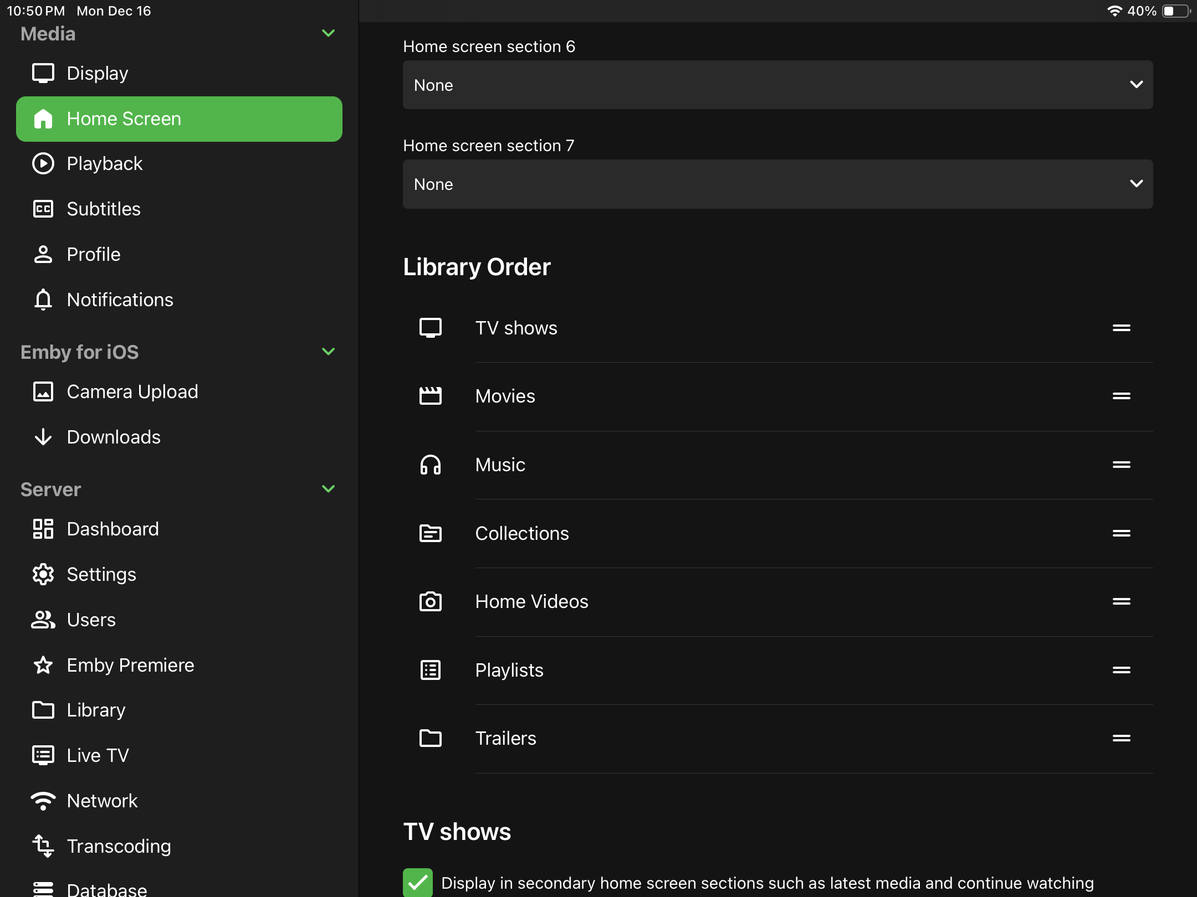Click the Playback play-circle icon
The image size is (1197, 897).
point(43,164)
